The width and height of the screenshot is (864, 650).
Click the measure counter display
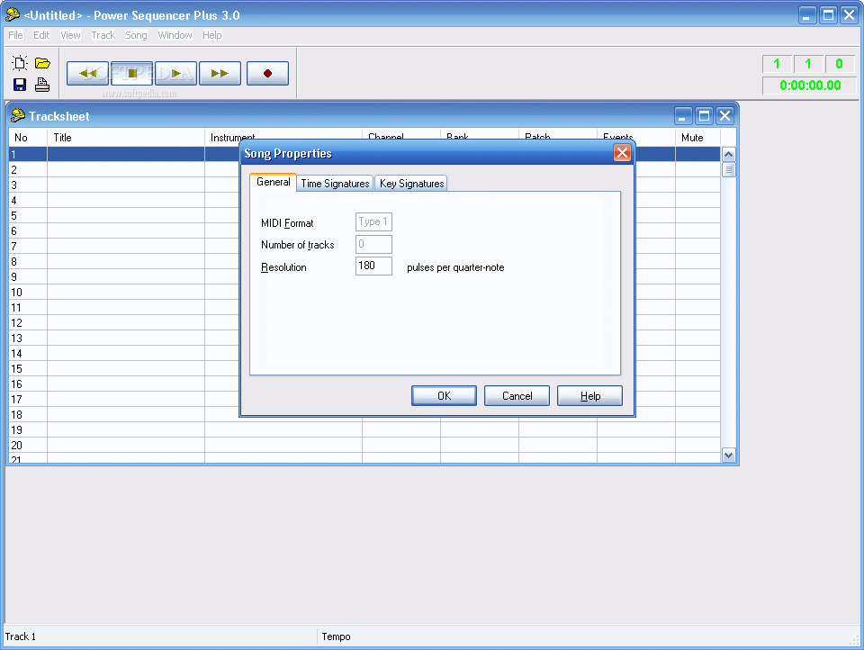[x=777, y=64]
